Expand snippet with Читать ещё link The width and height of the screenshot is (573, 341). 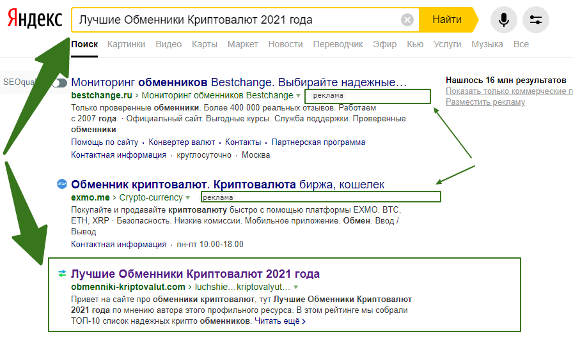pyautogui.click(x=279, y=321)
